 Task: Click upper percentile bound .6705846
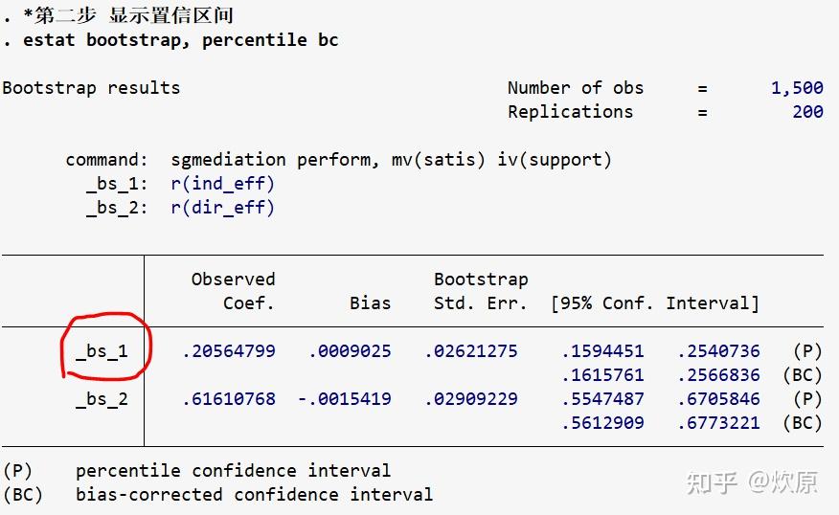coord(718,399)
